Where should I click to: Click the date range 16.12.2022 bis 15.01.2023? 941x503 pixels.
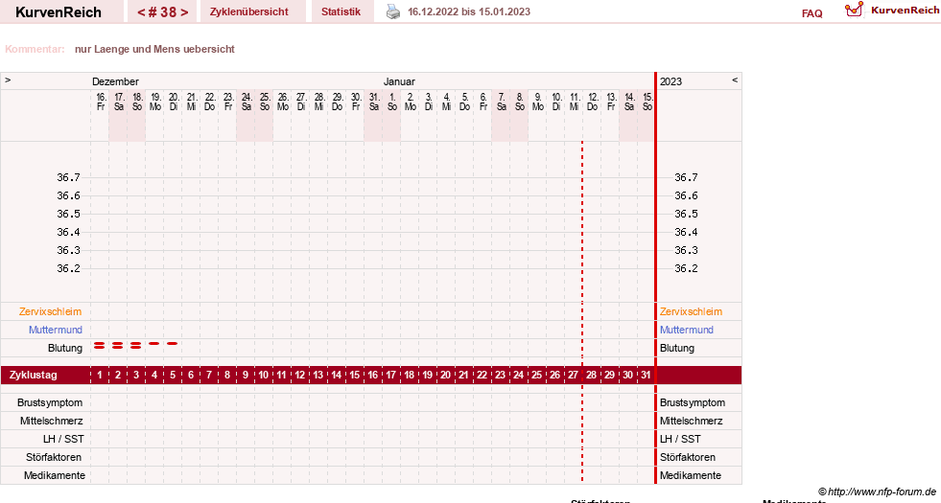pyautogui.click(x=469, y=12)
